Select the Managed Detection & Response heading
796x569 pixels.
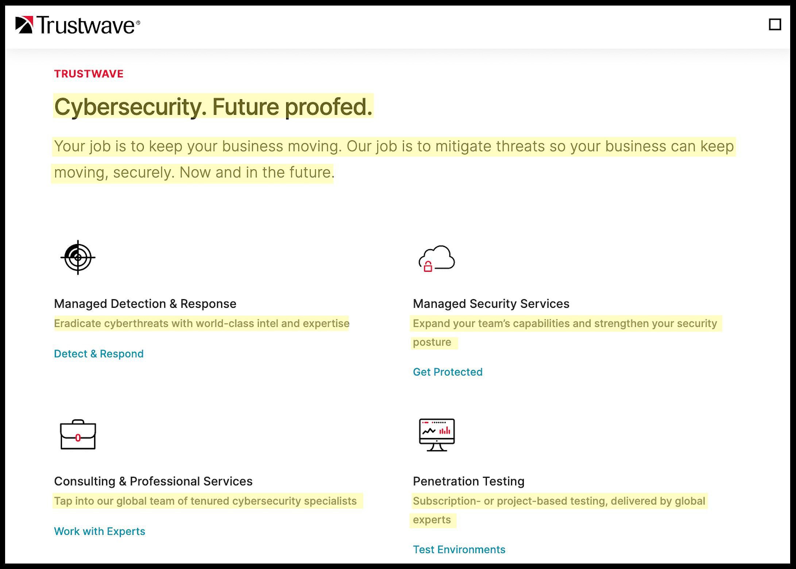[145, 304]
